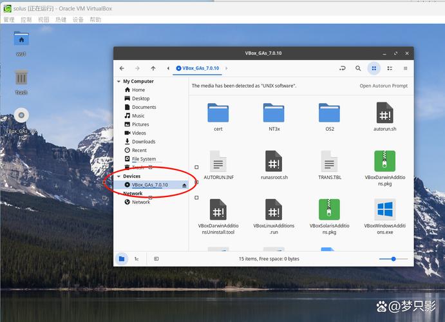The width and height of the screenshot is (445, 322).
Task: Select VBoxDarwinAdditions.pkg archive
Action: (x=385, y=169)
